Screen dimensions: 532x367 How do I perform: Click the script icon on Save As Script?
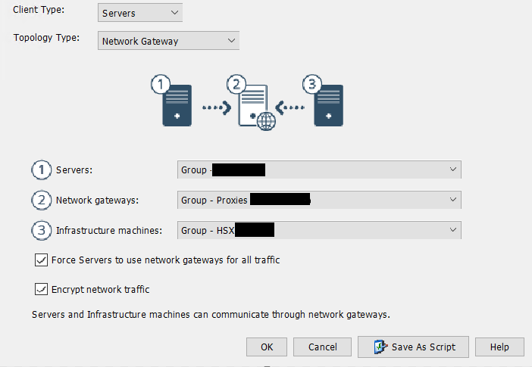(x=380, y=347)
